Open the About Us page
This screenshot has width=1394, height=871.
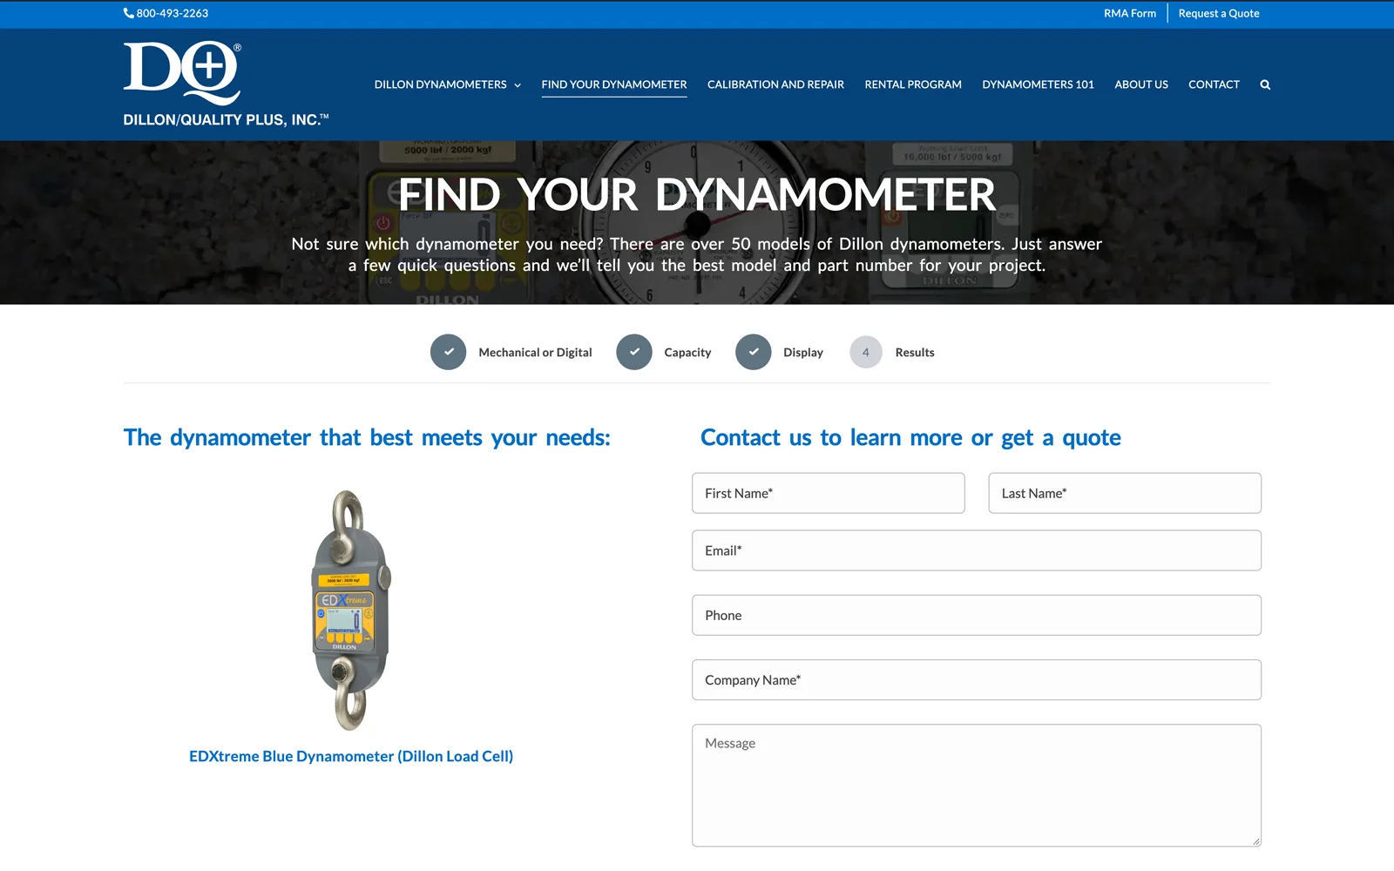coord(1141,84)
